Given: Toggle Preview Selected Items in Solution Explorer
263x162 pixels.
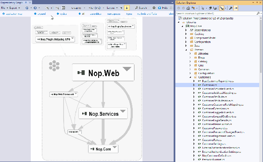Looking at the screenshot, I should [236, 8].
